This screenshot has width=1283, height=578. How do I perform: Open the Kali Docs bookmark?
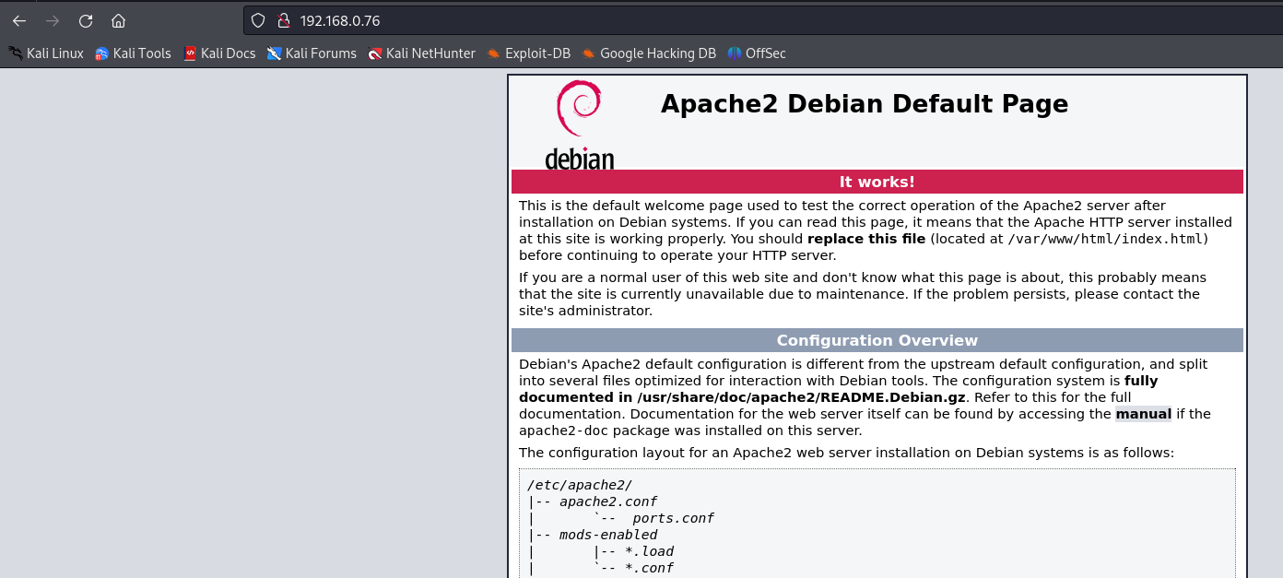[x=219, y=53]
